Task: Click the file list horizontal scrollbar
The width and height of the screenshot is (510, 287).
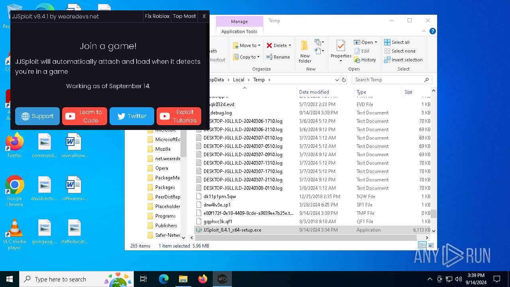Action: (306, 238)
